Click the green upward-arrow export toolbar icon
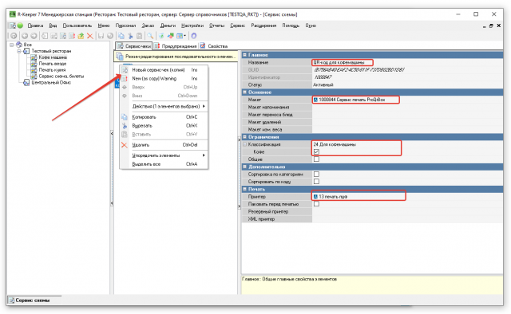The width and height of the screenshot is (511, 314). pyautogui.click(x=81, y=36)
